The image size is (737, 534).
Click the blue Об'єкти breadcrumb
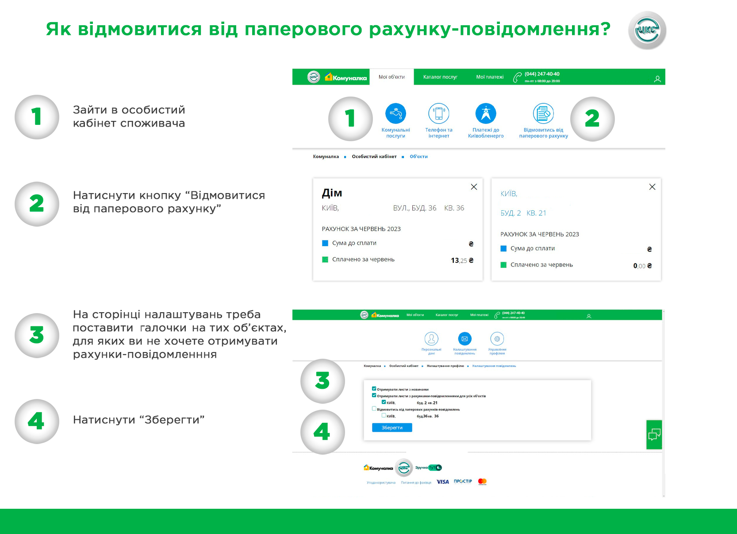tap(418, 157)
